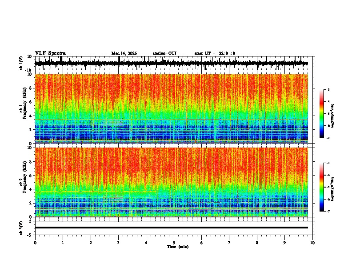Click the "2" tick on ch.1 frequency axis
This screenshot has height=272, width=352.
pos(31,129)
